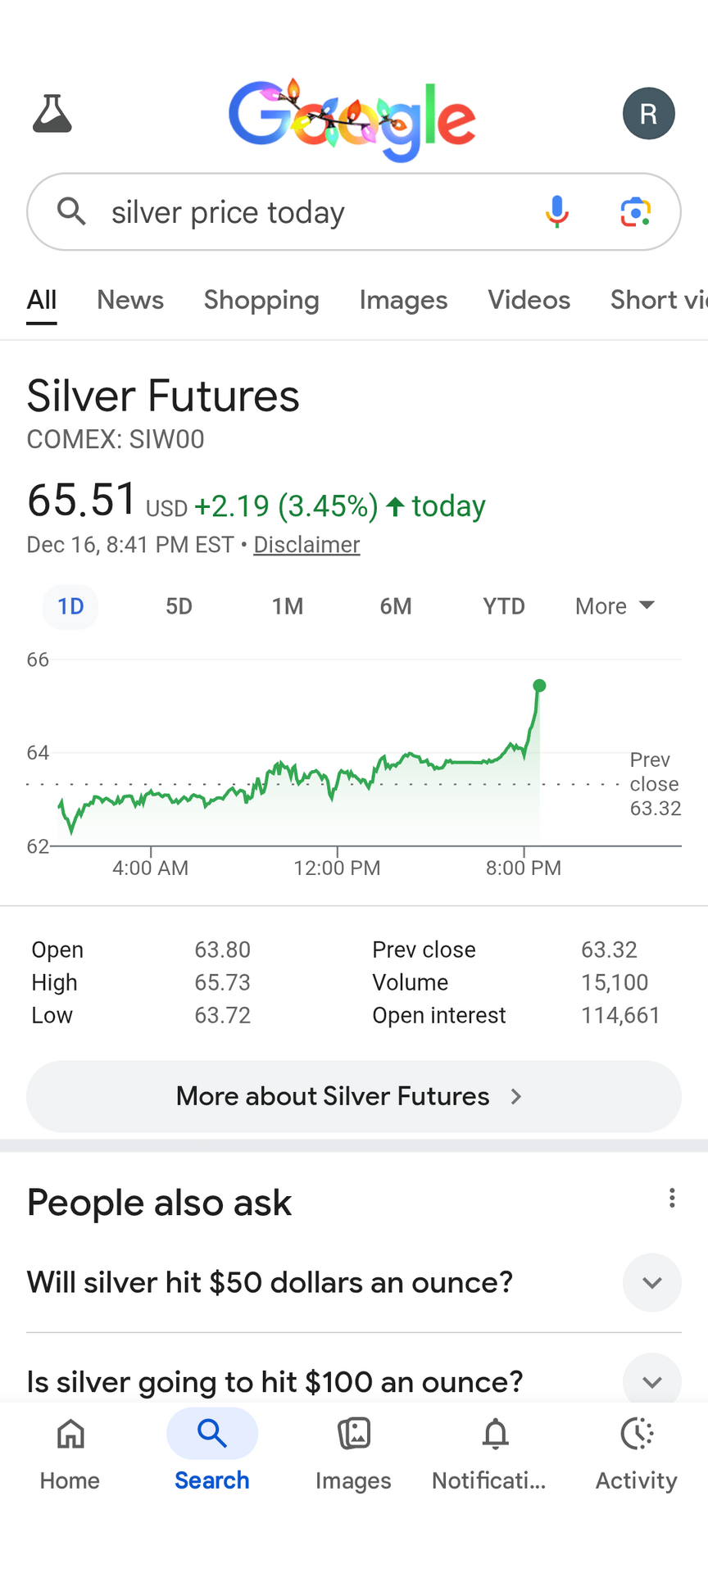Image resolution: width=708 pixels, height=1573 pixels.
Task: Show the YTD chart range
Action: 503,606
